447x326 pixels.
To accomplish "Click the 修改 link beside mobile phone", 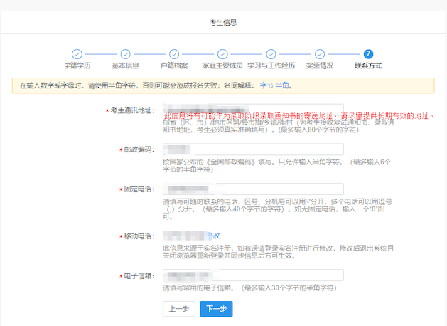I will point(213,236).
